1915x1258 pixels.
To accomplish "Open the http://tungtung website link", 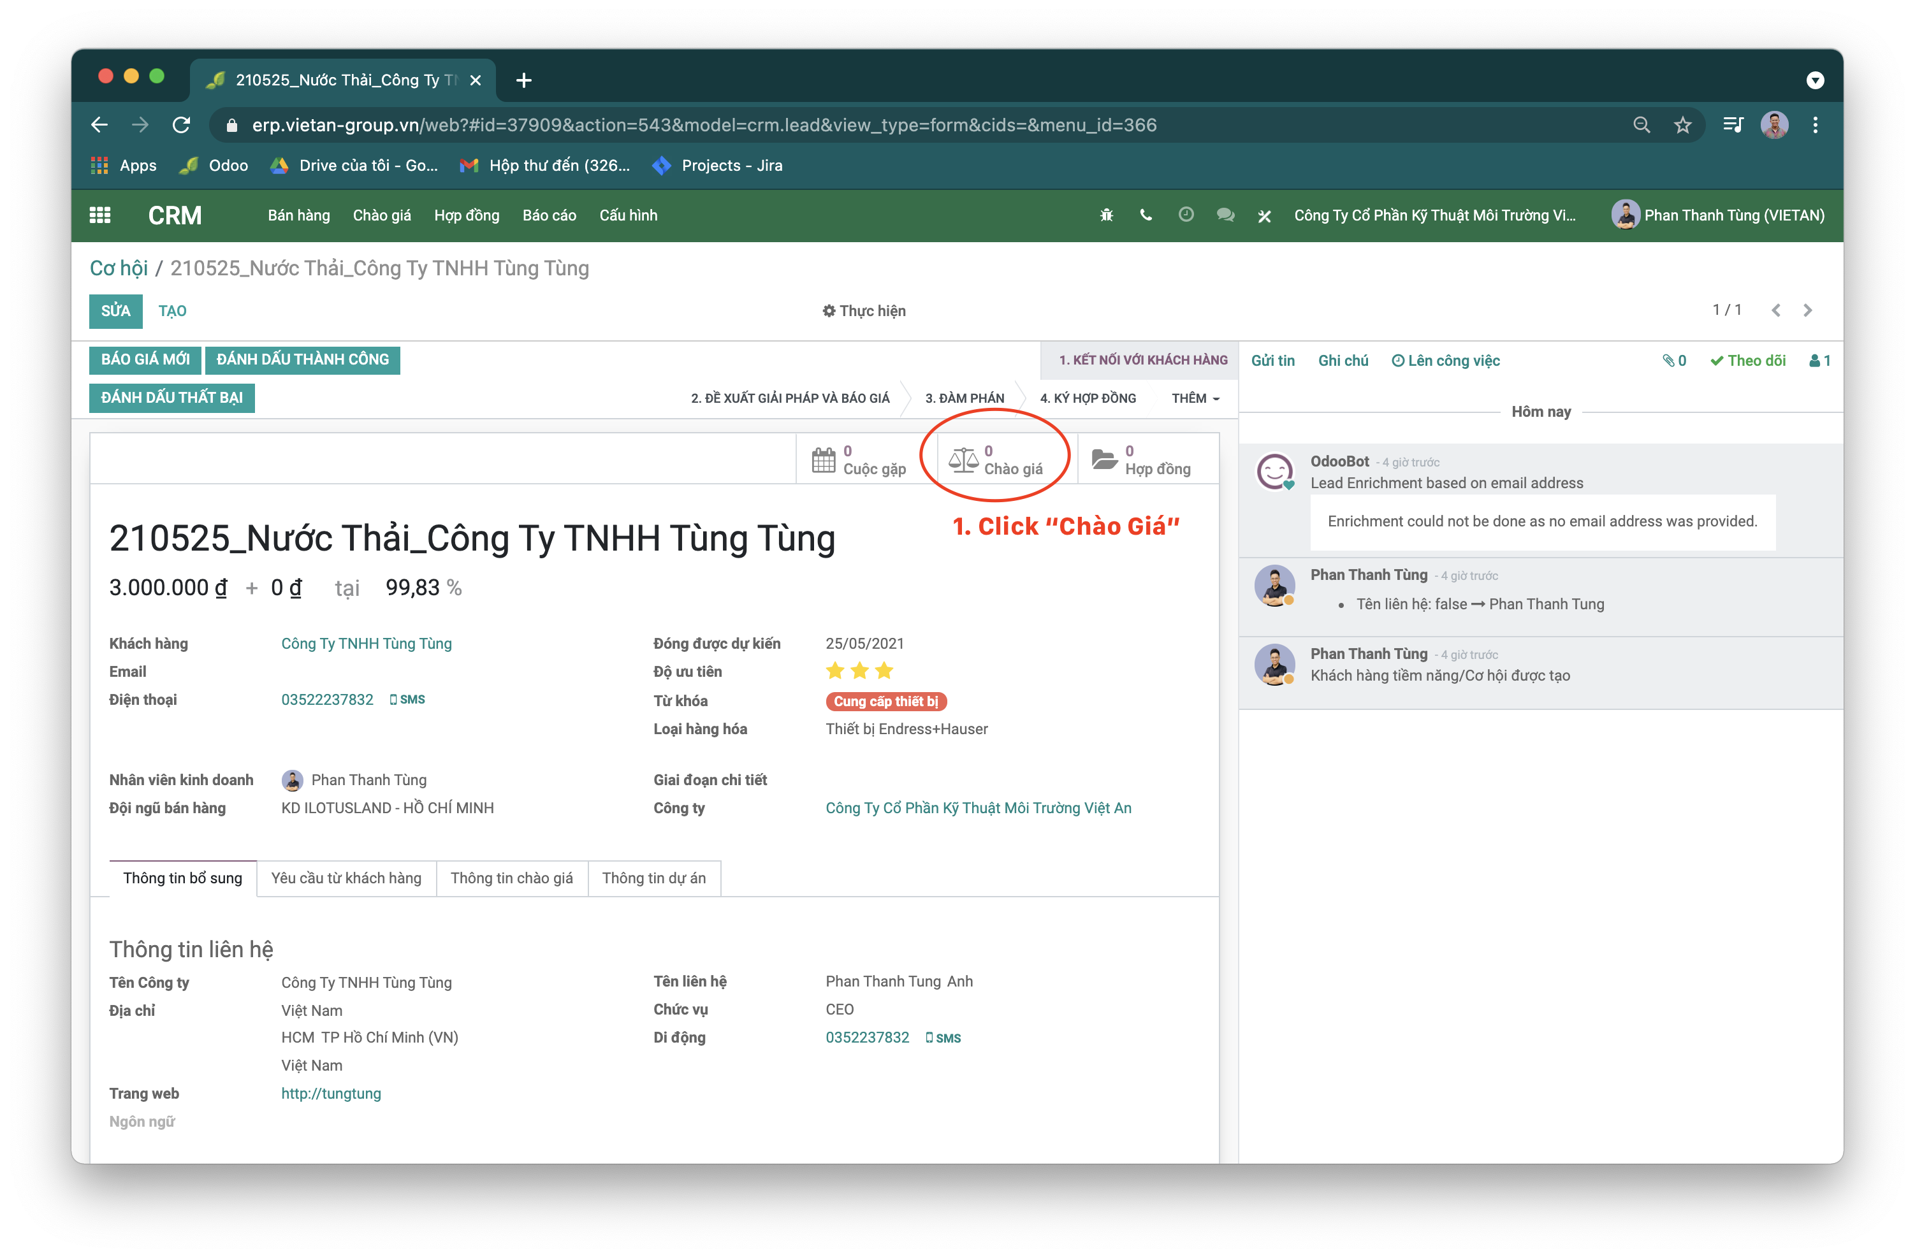I will pyautogui.click(x=331, y=1094).
